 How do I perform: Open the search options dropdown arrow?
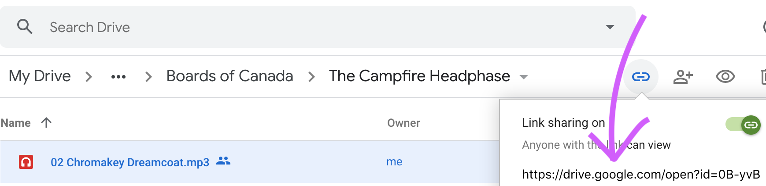(x=610, y=27)
